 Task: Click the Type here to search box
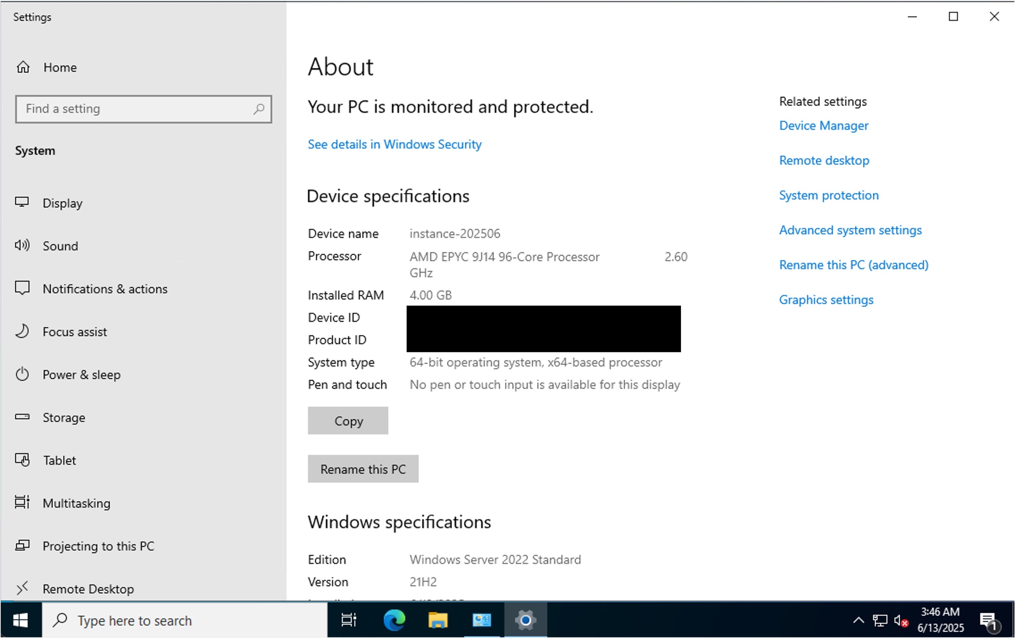point(185,620)
